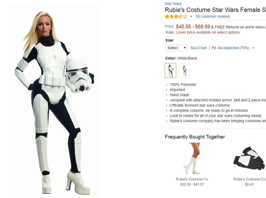Screen dimensions: 266x198
Task: Click the Star Wars brand link
Action: click(x=173, y=4)
